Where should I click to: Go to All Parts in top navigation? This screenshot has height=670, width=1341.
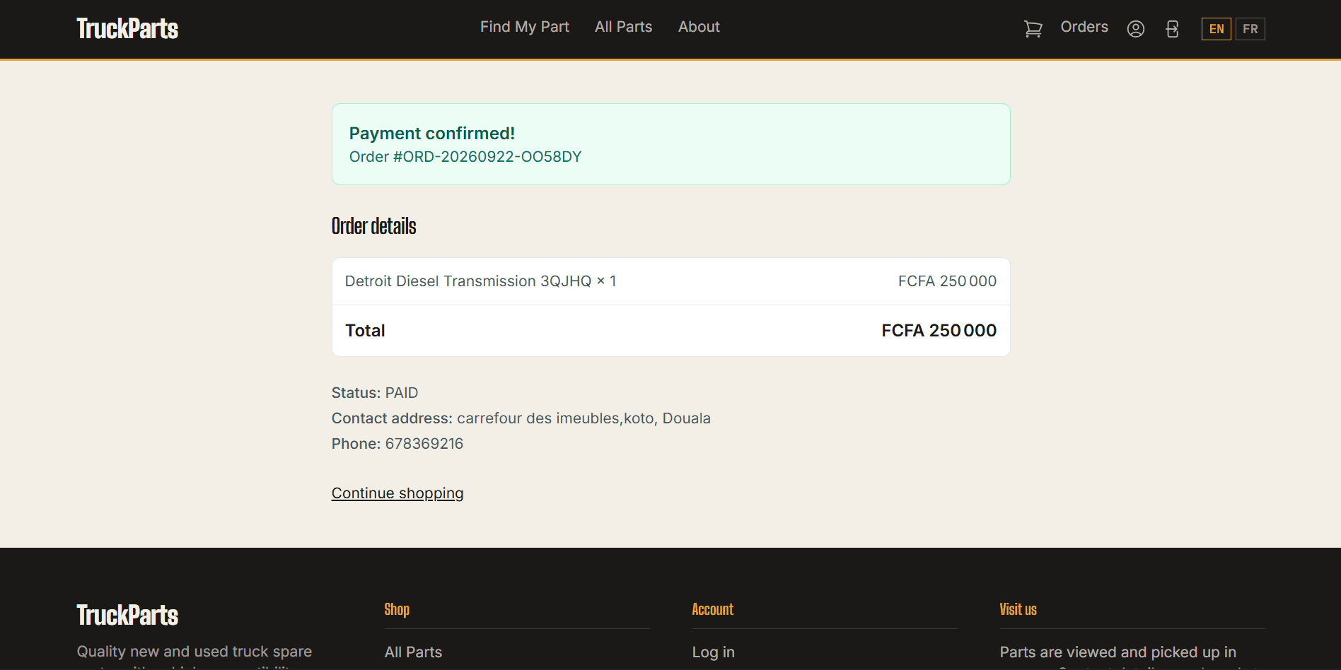tap(623, 27)
